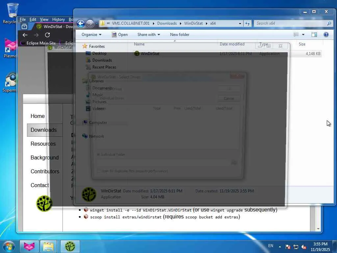Go back in the browser window
Image resolution: width=337 pixels, height=253 pixels.
(x=25, y=35)
